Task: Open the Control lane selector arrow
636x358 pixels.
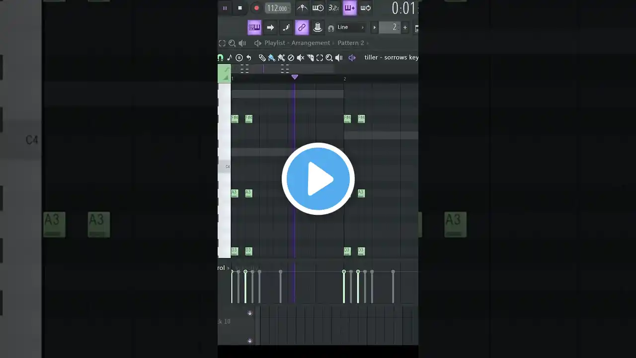Action: [229, 268]
